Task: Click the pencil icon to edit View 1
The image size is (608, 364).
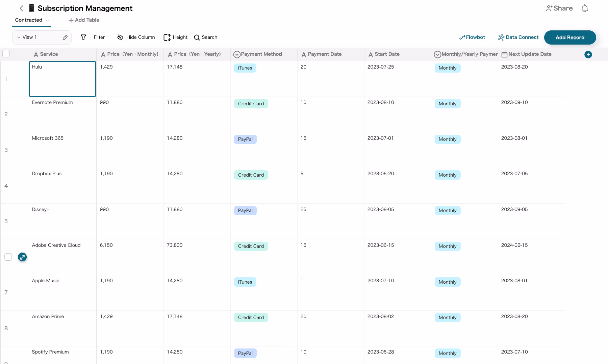Action: (x=65, y=37)
